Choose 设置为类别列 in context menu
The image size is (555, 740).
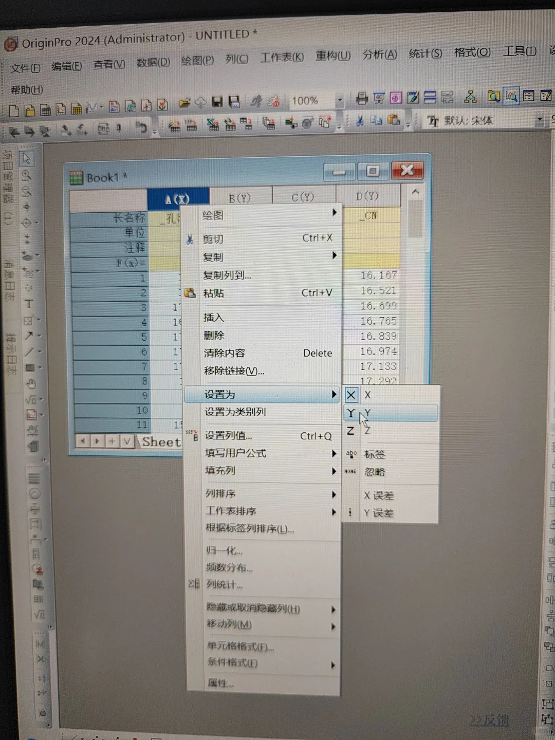click(263, 412)
